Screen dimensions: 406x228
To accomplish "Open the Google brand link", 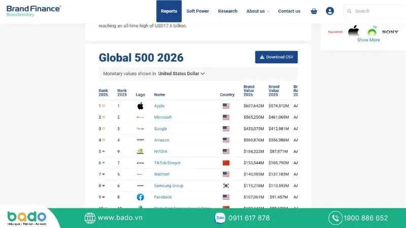I will pos(160,129).
